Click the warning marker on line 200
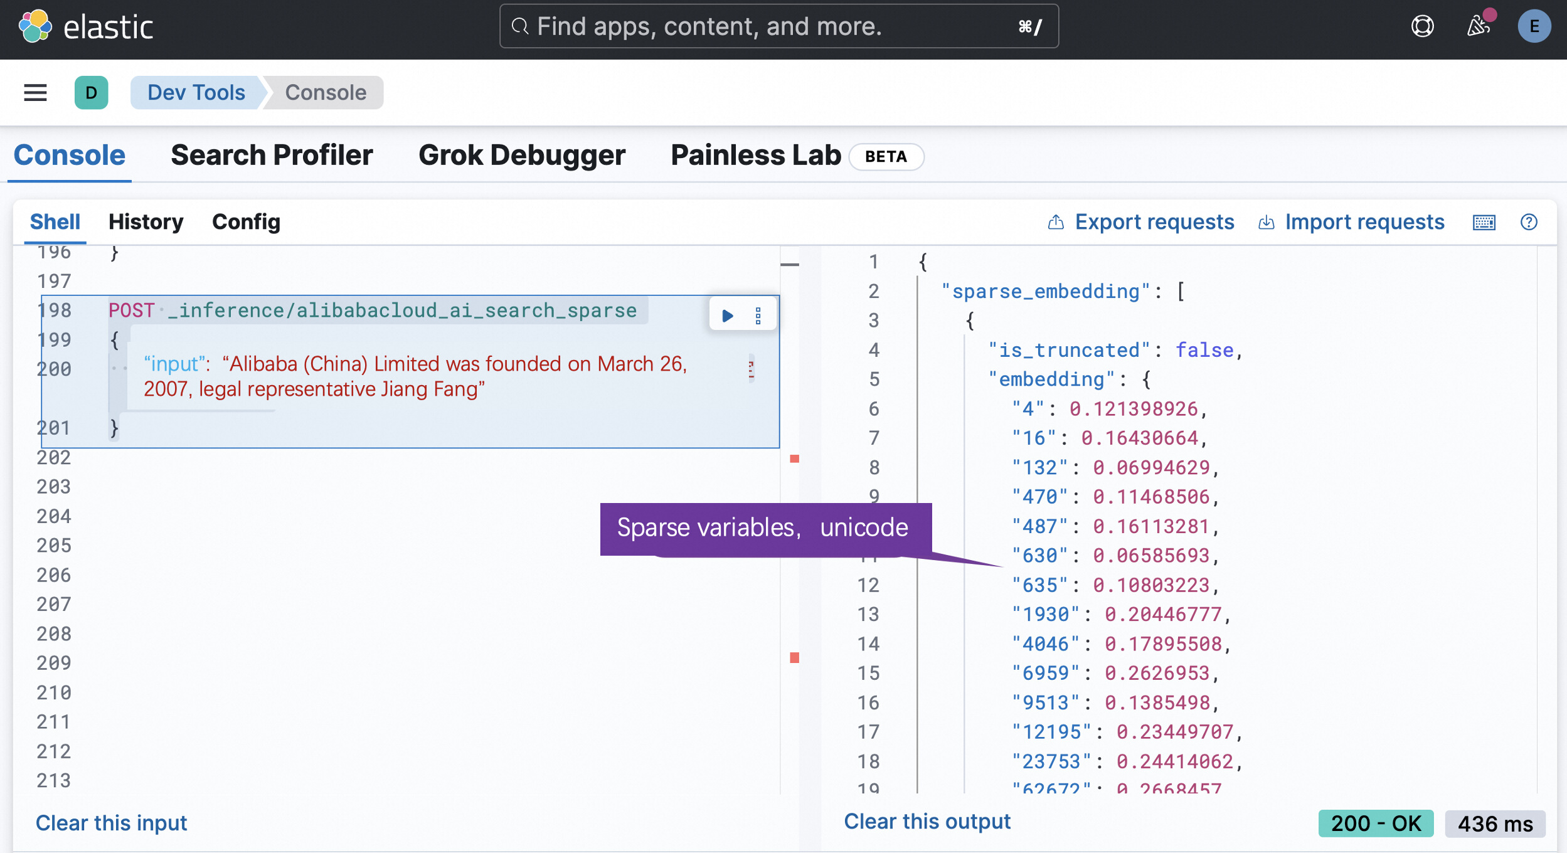 pos(751,369)
